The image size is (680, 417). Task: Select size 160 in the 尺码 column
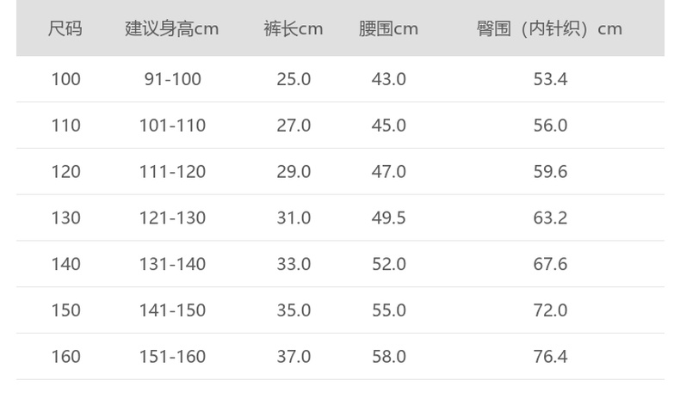point(65,357)
